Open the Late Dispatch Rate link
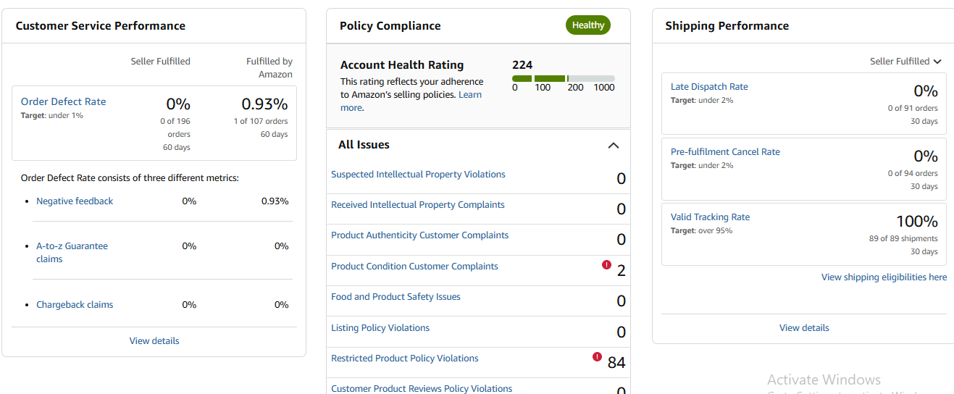This screenshot has width=954, height=394. point(708,87)
